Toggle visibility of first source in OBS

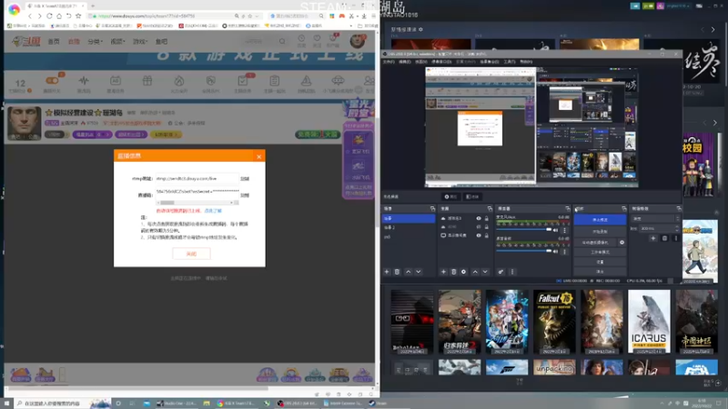click(x=479, y=218)
